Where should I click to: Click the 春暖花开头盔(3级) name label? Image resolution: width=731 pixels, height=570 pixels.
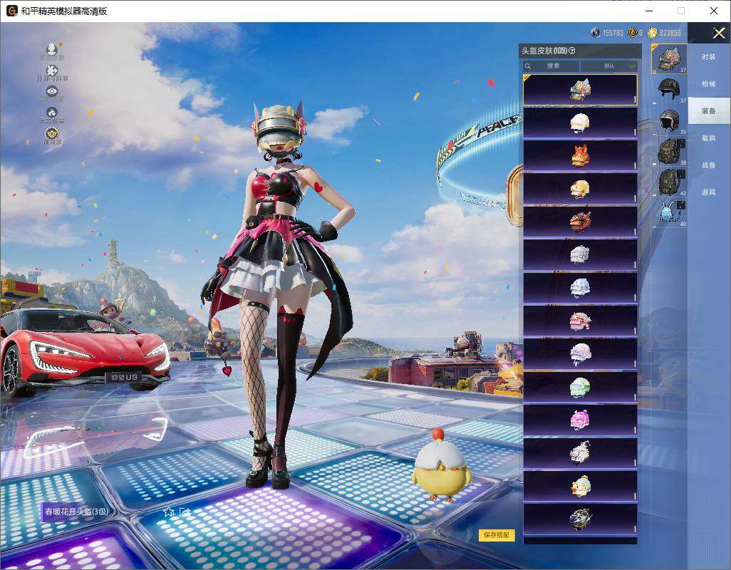pyautogui.click(x=76, y=512)
